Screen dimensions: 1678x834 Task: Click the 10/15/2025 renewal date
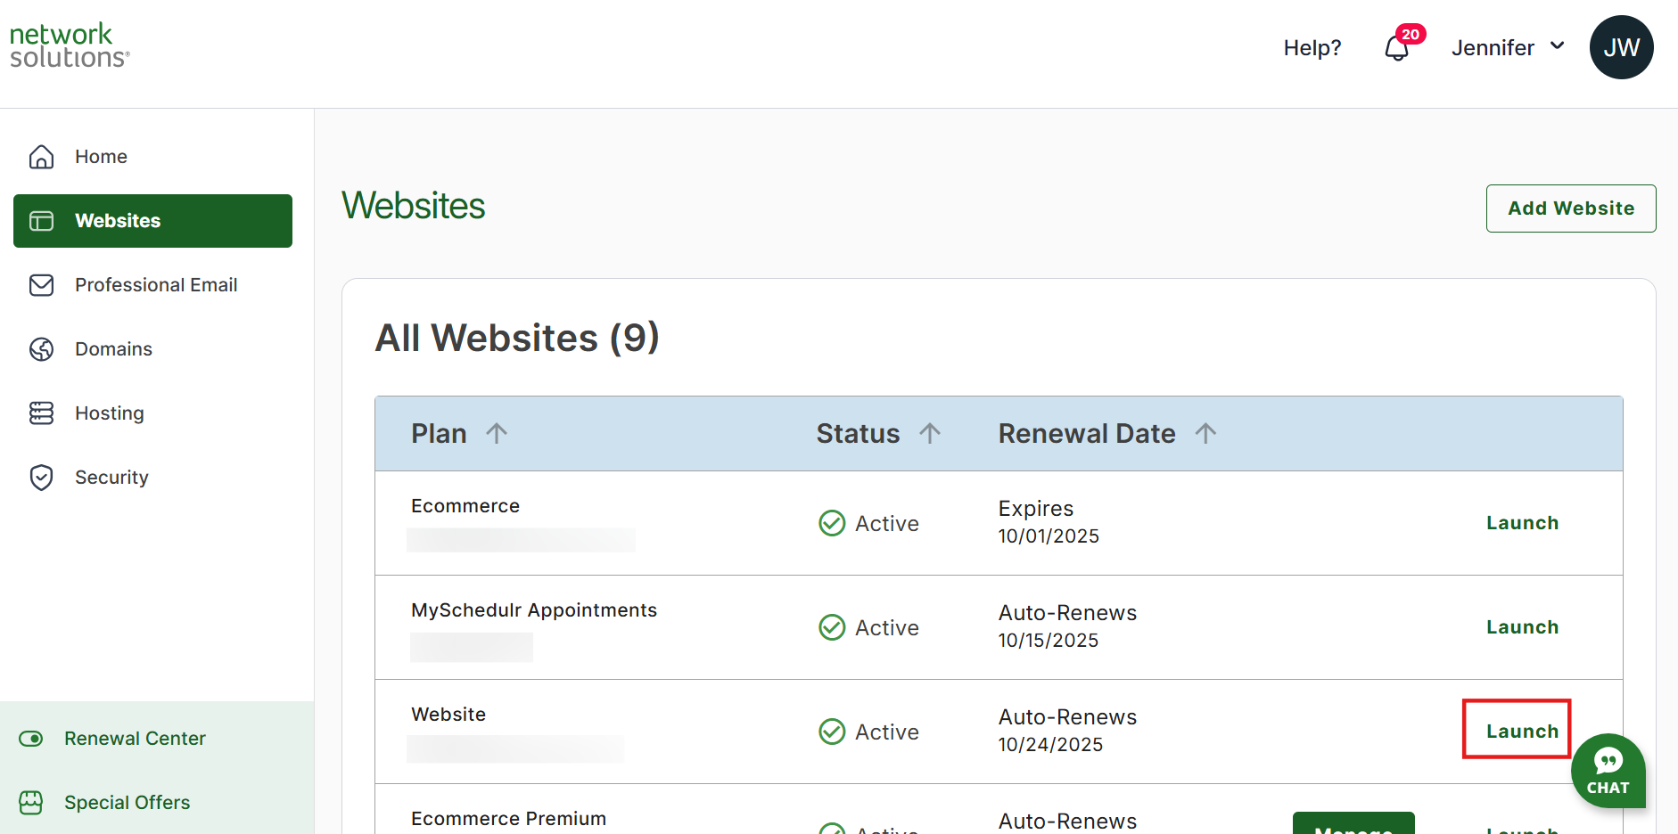tap(1049, 641)
